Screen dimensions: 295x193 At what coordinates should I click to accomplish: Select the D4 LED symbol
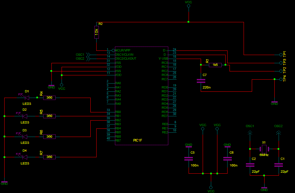point(25,157)
